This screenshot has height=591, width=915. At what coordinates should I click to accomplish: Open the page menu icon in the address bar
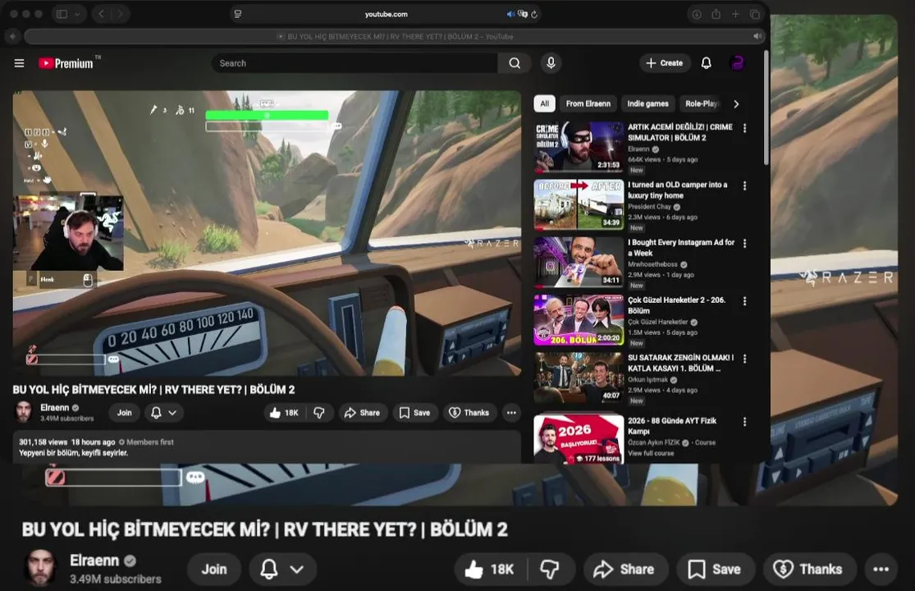tap(237, 14)
